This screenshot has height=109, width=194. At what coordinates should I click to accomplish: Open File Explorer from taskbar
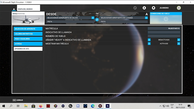(x=26, y=106)
